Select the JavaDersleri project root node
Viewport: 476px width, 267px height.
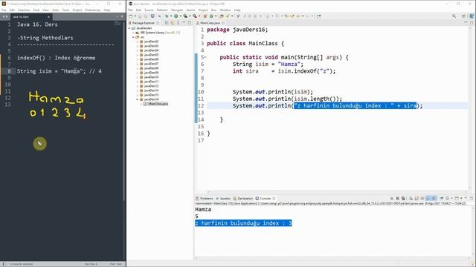coord(144,28)
